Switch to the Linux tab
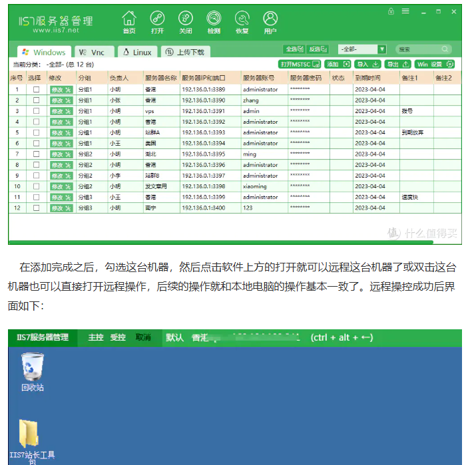Image resolution: width=470 pixels, height=465 pixels. (138, 52)
